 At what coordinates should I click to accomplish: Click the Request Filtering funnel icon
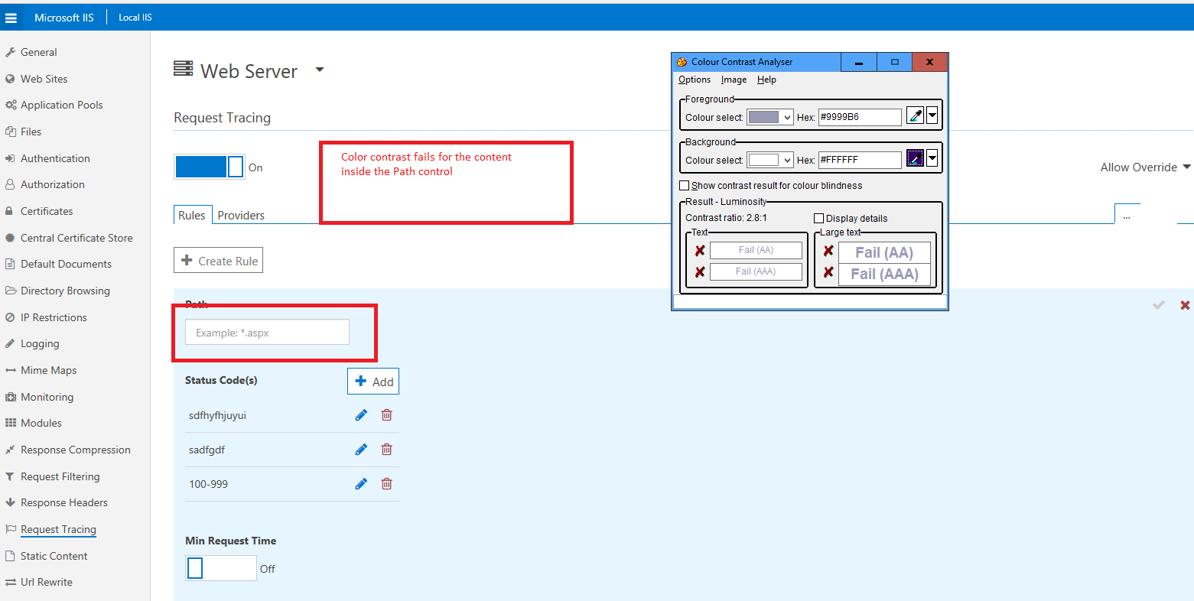10,476
